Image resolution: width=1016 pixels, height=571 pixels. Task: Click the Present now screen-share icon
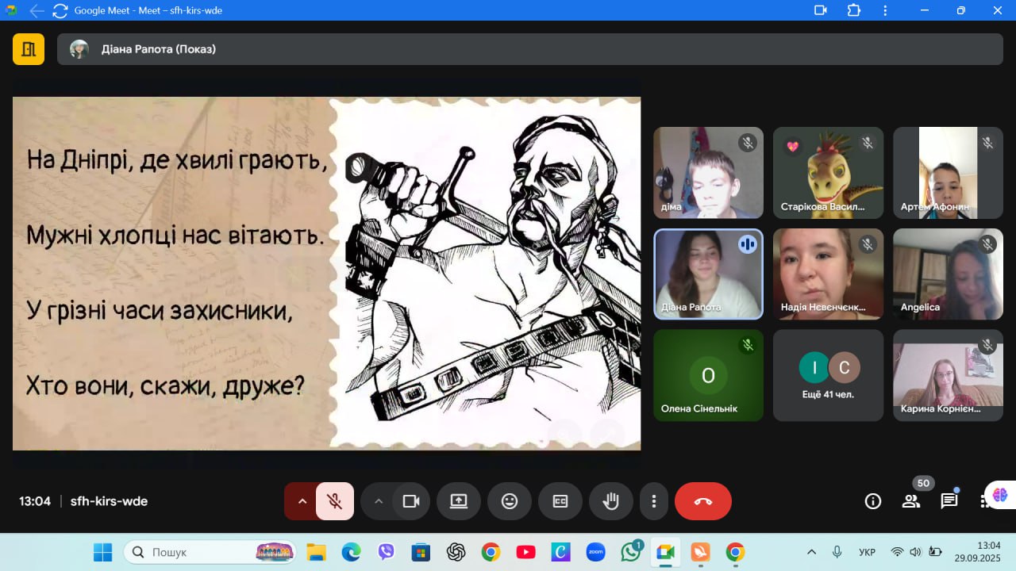tap(459, 501)
